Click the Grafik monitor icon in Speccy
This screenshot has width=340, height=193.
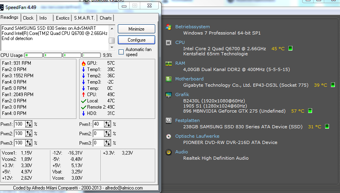click(169, 95)
